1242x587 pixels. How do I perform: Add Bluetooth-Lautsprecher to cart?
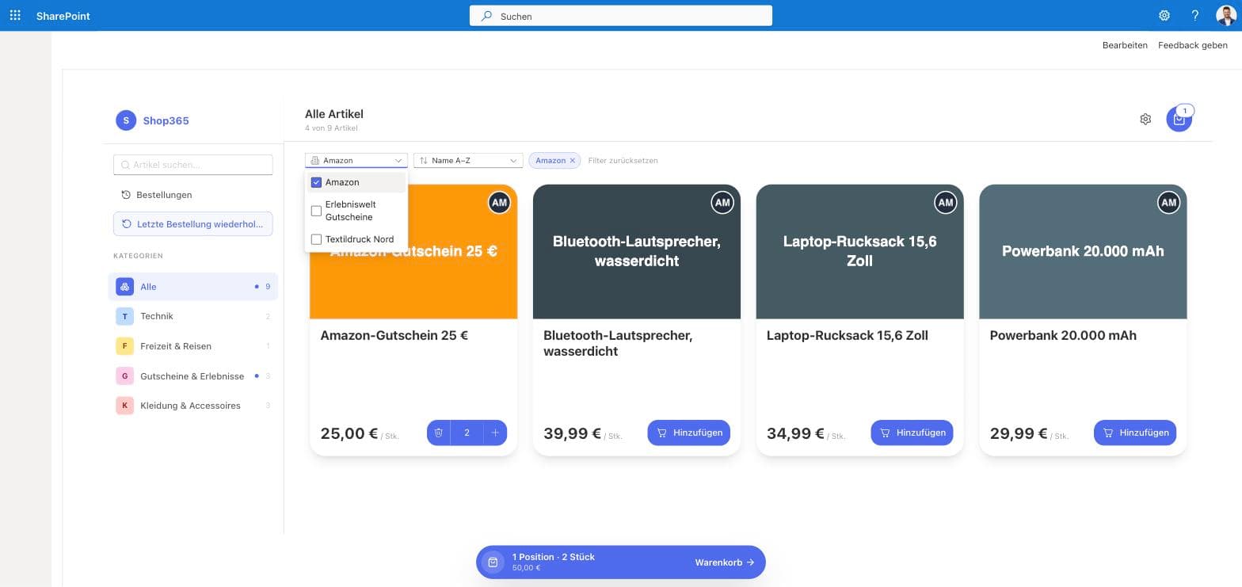pos(689,433)
